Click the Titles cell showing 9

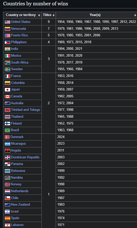point(49,22)
